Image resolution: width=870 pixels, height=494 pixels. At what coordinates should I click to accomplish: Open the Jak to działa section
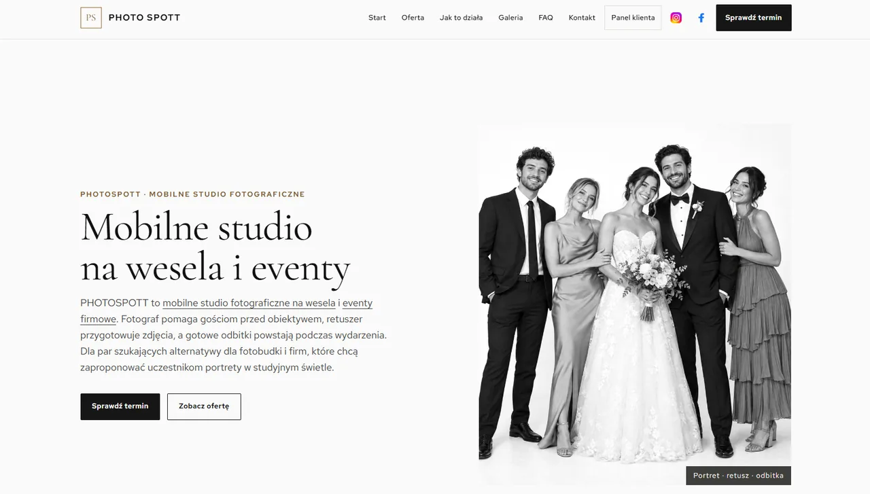(462, 18)
